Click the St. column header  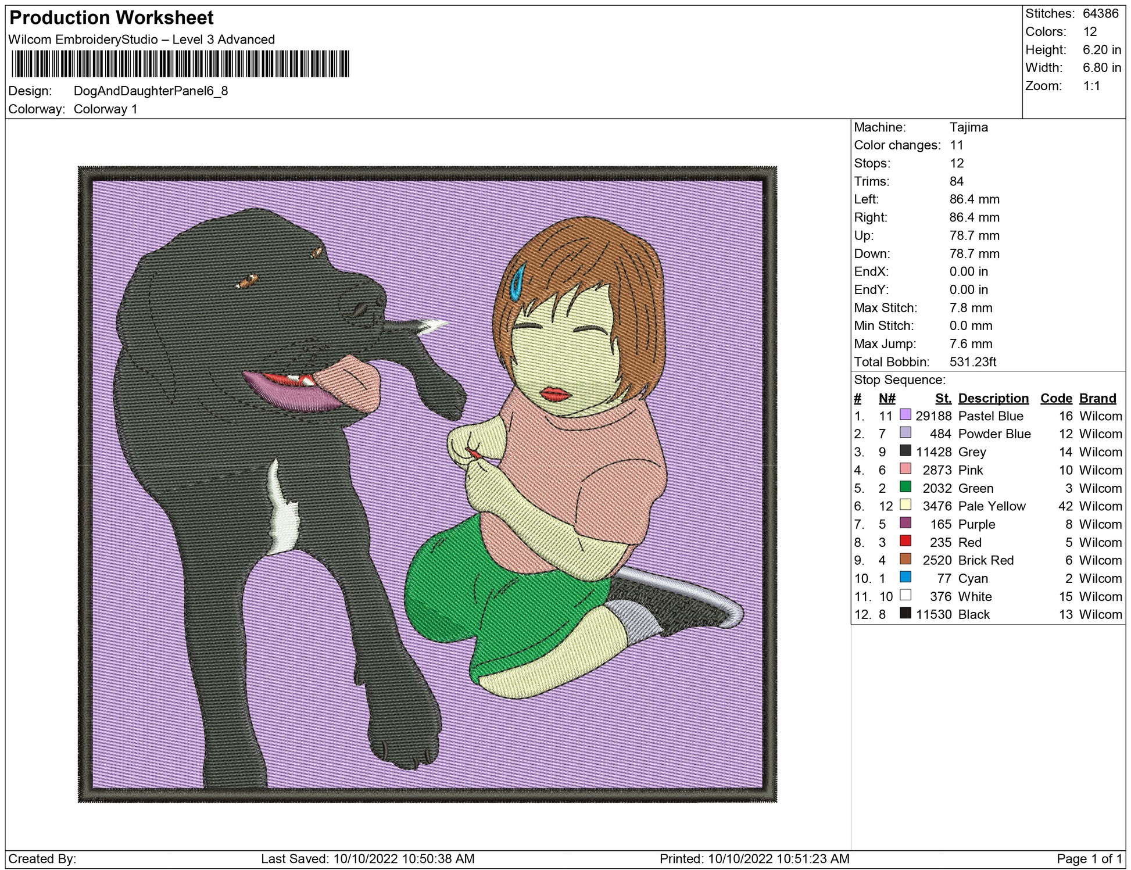[x=943, y=398]
